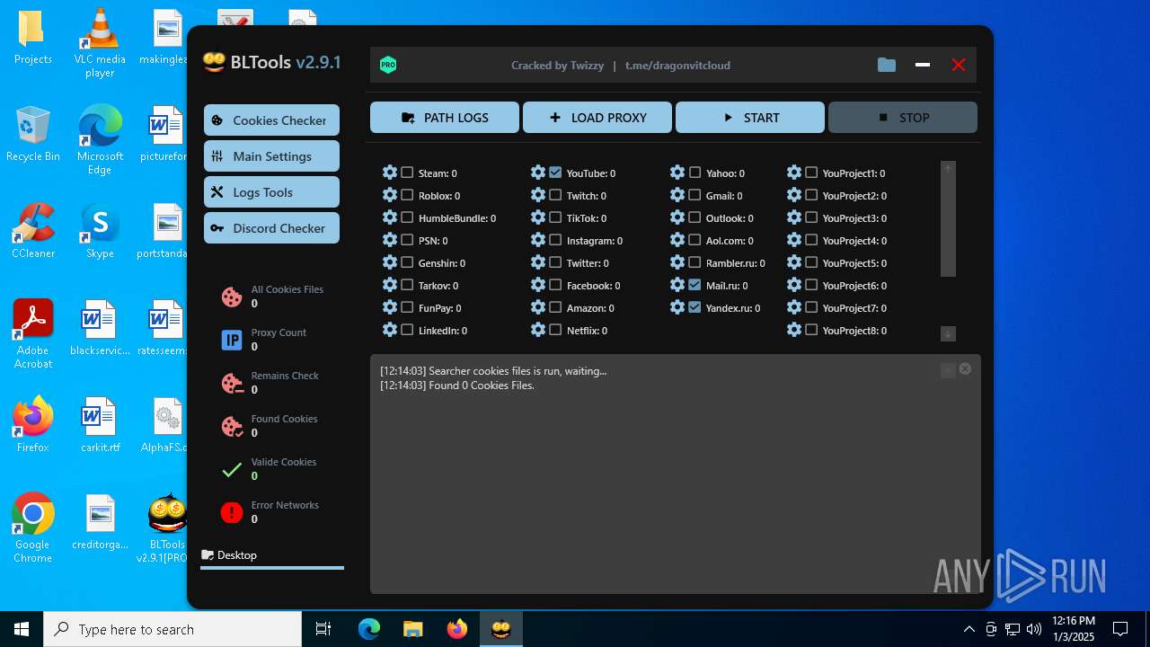The height and width of the screenshot is (647, 1150).
Task: Open settings gear for LinkedIn
Action: click(x=390, y=330)
